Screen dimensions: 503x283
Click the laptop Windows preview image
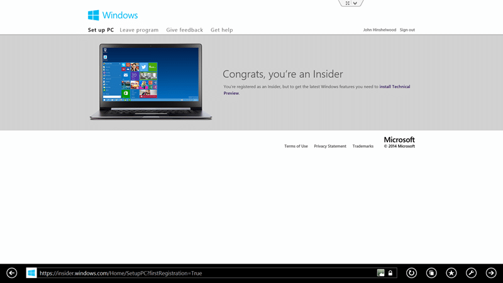click(151, 82)
